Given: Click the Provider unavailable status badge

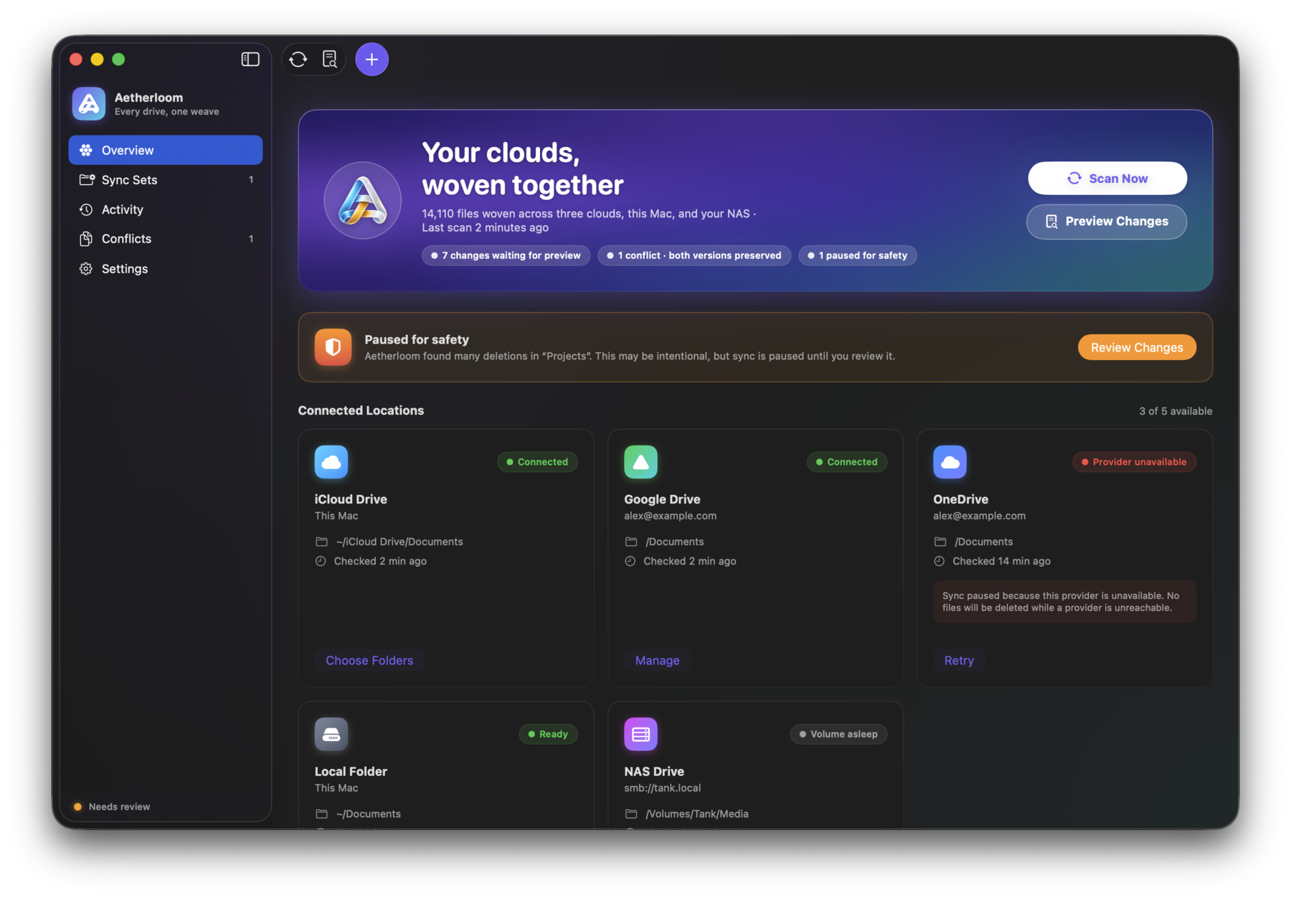Looking at the screenshot, I should point(1134,462).
